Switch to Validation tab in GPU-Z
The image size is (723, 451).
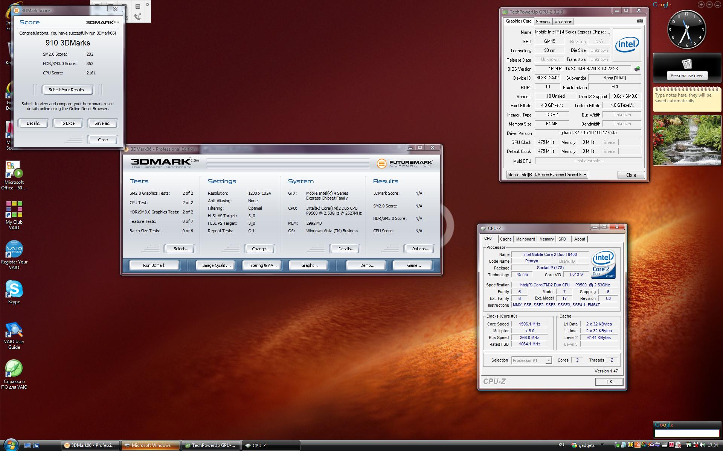pos(563,22)
